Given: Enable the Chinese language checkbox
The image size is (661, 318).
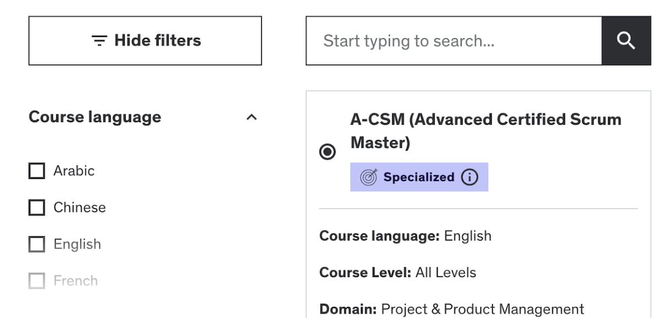Looking at the screenshot, I should pyautogui.click(x=36, y=208).
